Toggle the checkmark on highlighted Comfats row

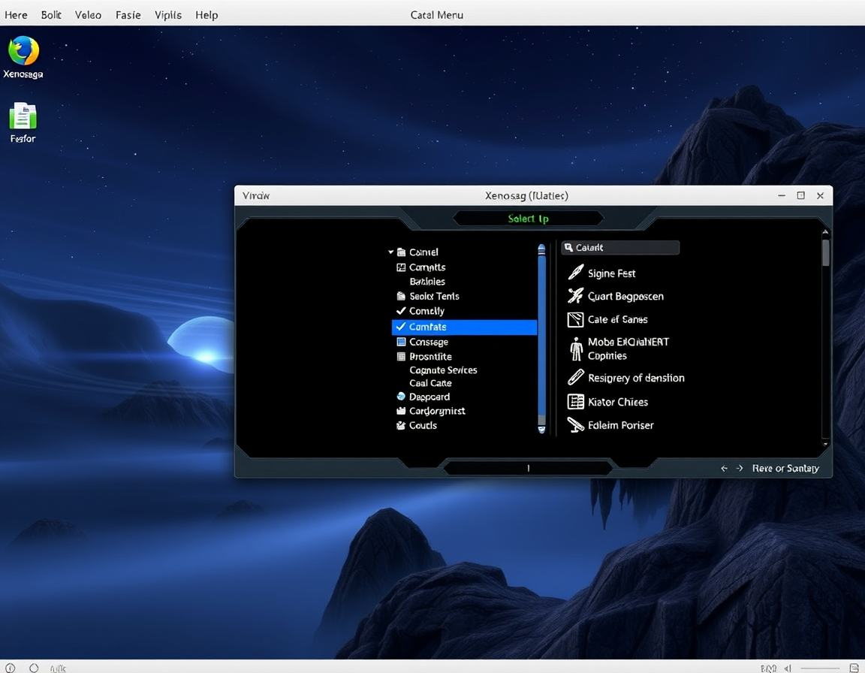[x=401, y=327]
